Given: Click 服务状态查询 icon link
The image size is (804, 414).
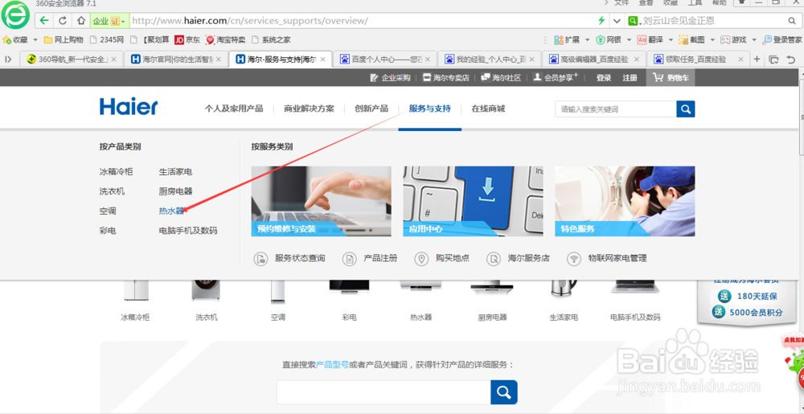Looking at the screenshot, I should (289, 258).
